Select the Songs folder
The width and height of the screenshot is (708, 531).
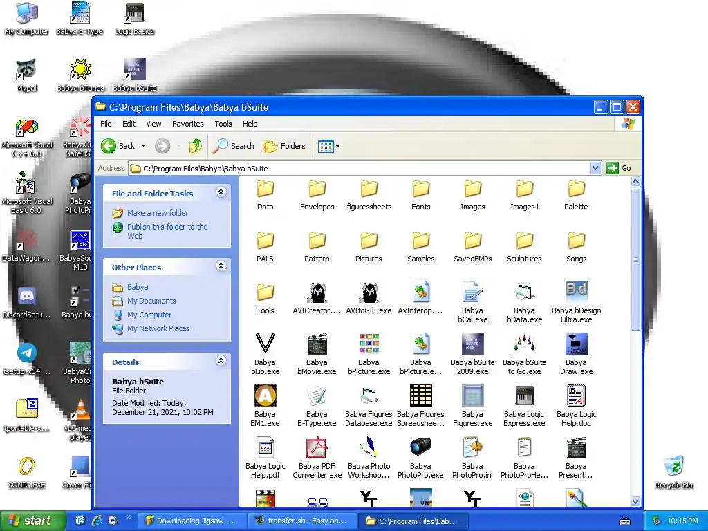pos(576,241)
